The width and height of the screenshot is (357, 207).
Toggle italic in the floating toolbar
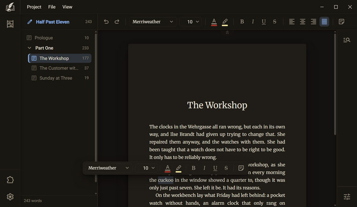coord(204,168)
